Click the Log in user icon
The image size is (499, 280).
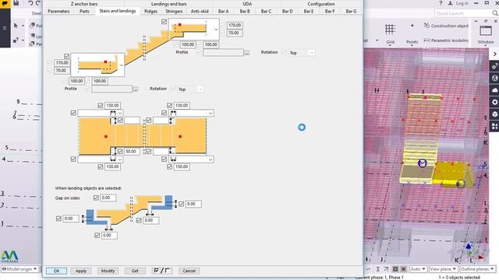click(451, 3)
